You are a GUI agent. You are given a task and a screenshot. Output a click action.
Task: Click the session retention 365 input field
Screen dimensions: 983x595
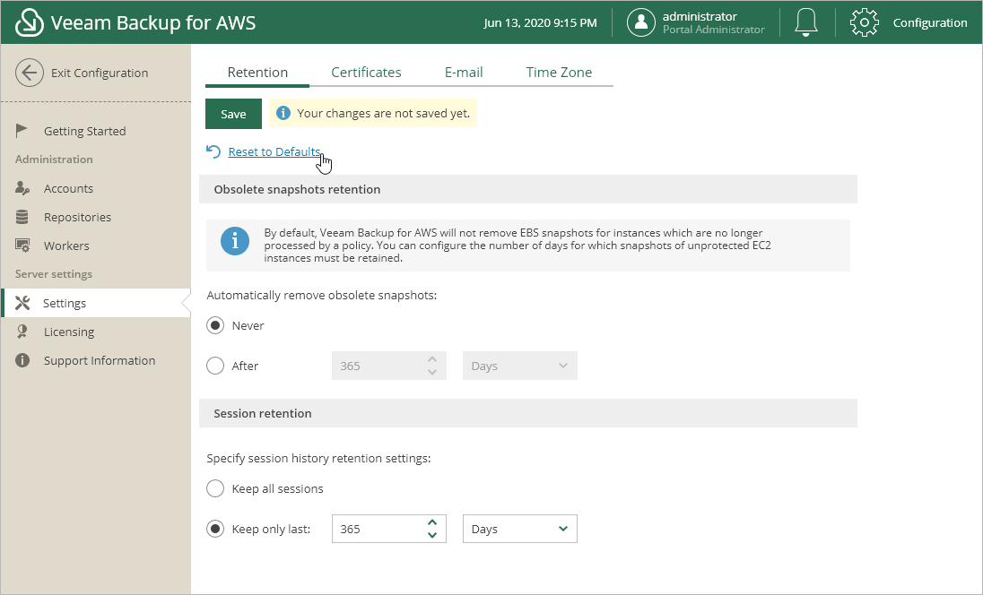(388, 530)
